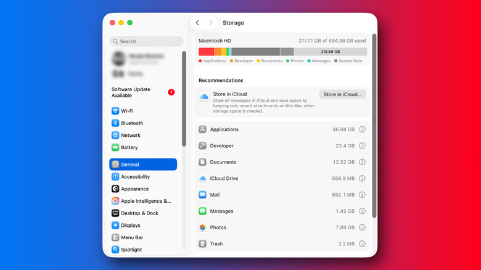Screen dimensions: 481x270
Task: Click the Developer app icon
Action: (x=202, y=145)
